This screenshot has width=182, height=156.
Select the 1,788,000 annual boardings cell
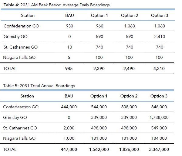tap(159, 117)
